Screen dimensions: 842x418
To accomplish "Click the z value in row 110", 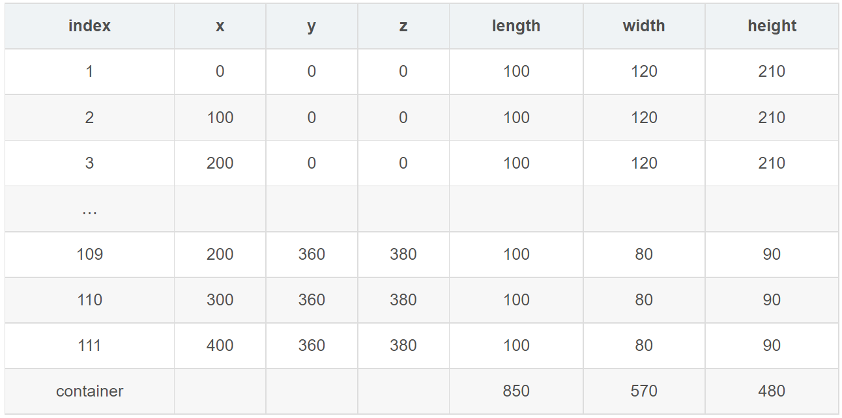I will click(403, 300).
